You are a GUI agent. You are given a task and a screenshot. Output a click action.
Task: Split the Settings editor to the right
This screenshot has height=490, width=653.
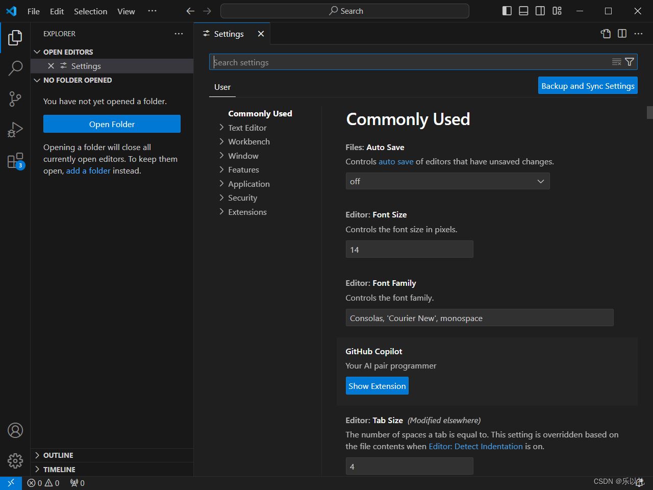point(621,34)
